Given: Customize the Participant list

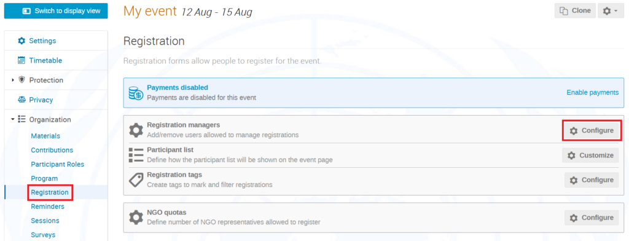Looking at the screenshot, I should coord(590,155).
